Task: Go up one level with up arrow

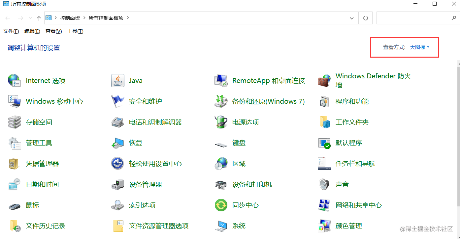Action: click(x=39, y=18)
